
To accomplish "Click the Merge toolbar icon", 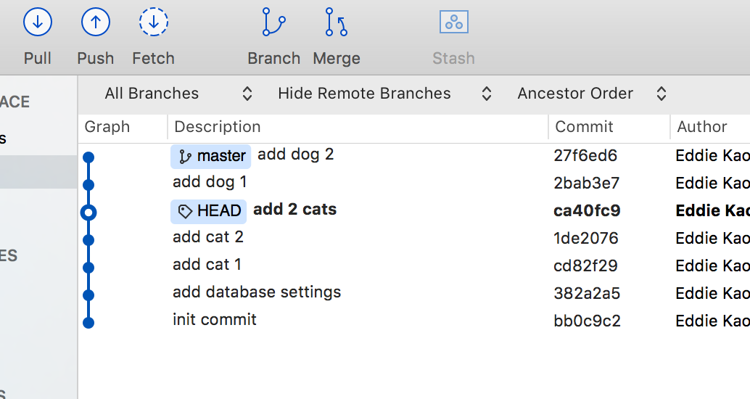I will point(336,22).
